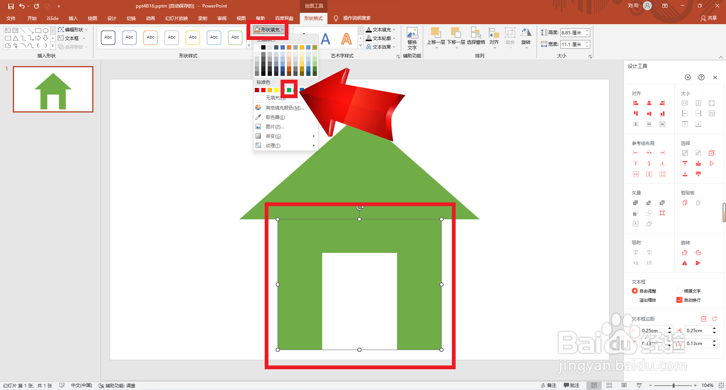
Task: Expand the 纹理 submenu
Action: coord(286,146)
